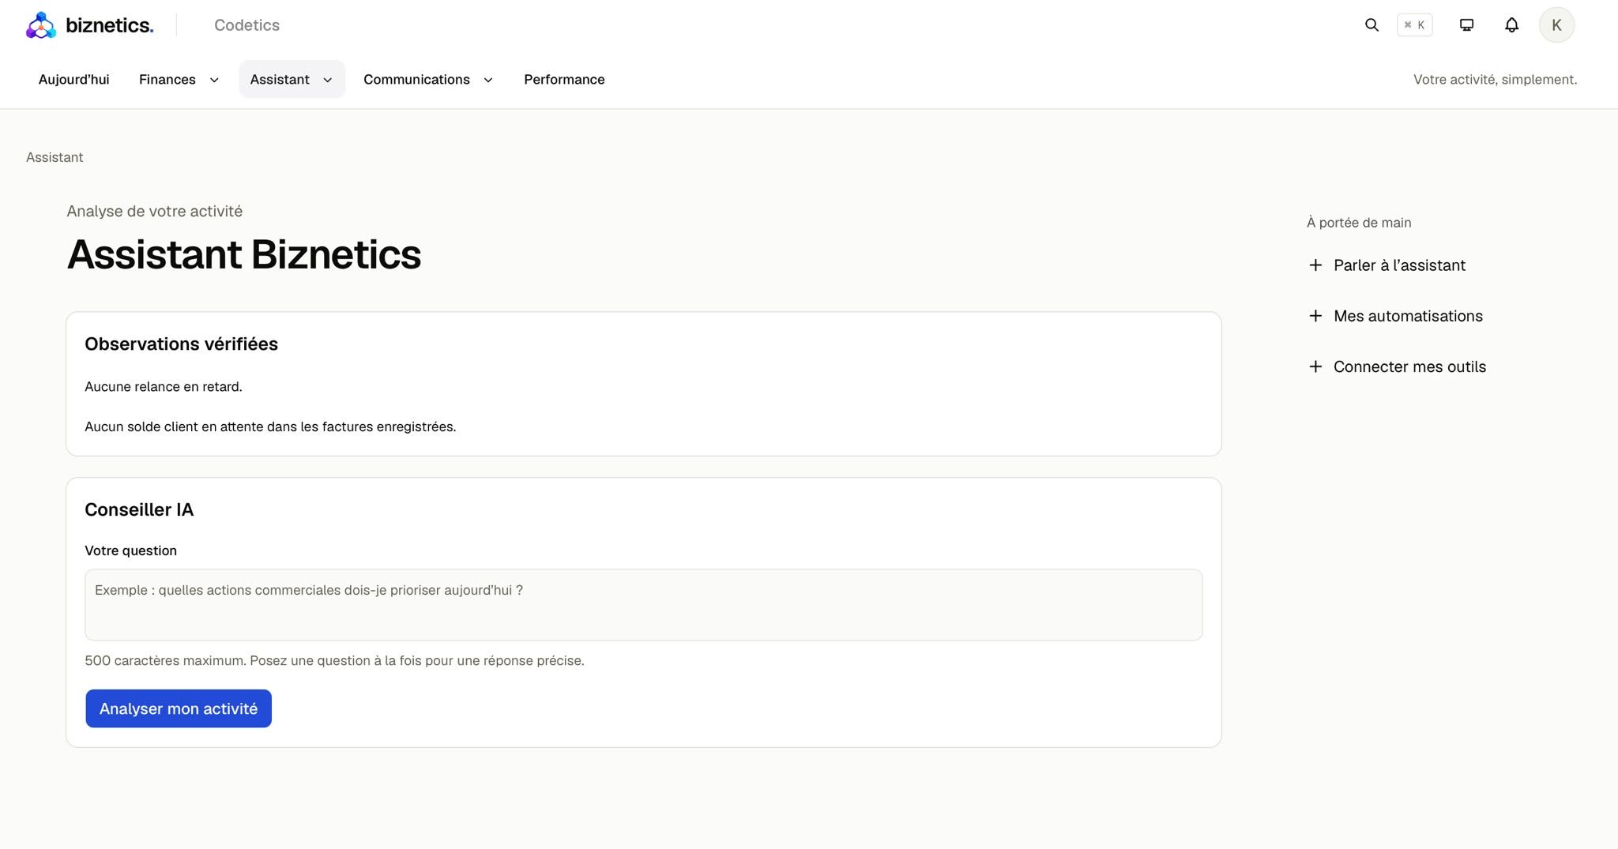Open the Communications menu
This screenshot has width=1618, height=849.
coord(428,79)
